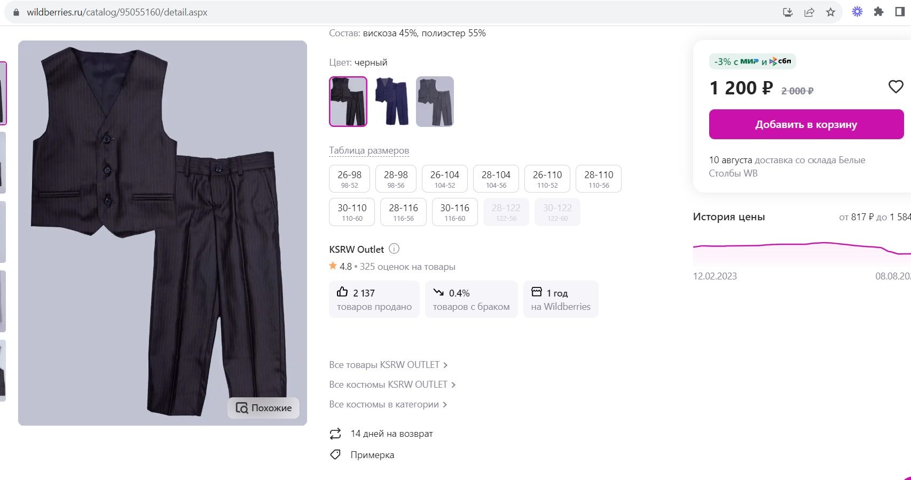Screen dimensions: 911x480
Task: Click the blue snowflake extension icon
Action: 857,12
